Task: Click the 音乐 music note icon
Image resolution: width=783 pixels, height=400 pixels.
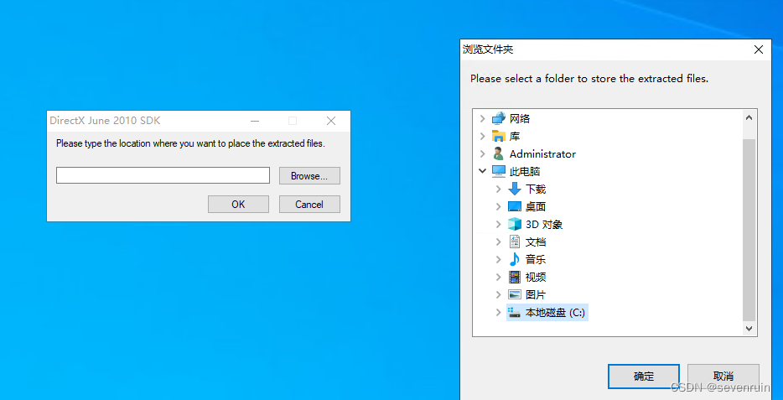Action: pyautogui.click(x=515, y=259)
